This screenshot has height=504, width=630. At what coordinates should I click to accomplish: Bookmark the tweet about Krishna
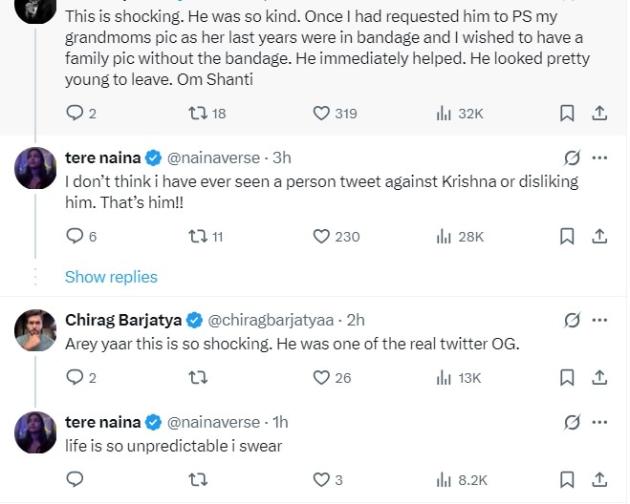coord(567,237)
